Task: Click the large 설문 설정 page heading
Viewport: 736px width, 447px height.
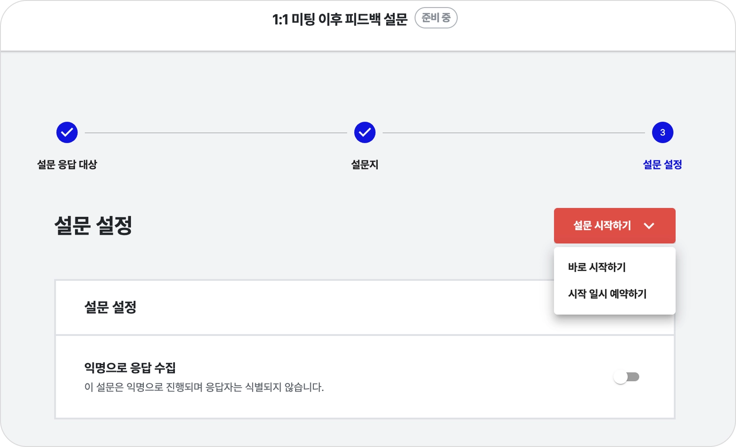Action: click(93, 225)
